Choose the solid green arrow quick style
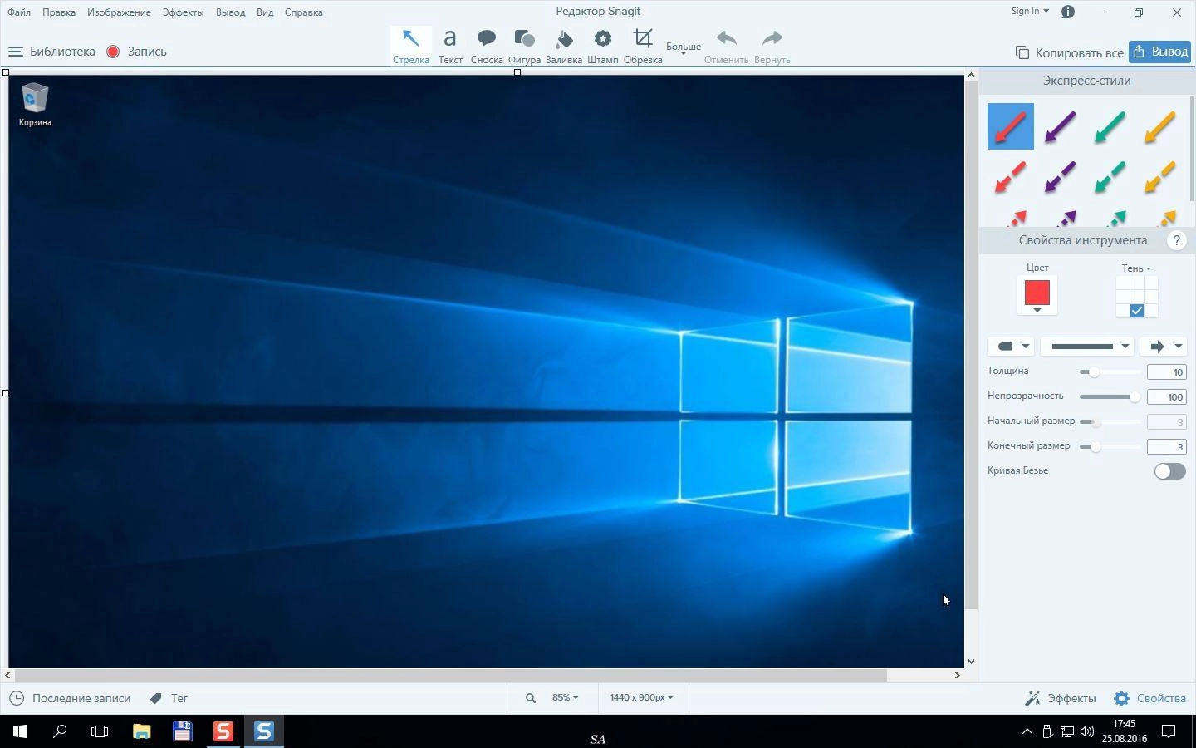The height and width of the screenshot is (748, 1196). click(x=1110, y=126)
